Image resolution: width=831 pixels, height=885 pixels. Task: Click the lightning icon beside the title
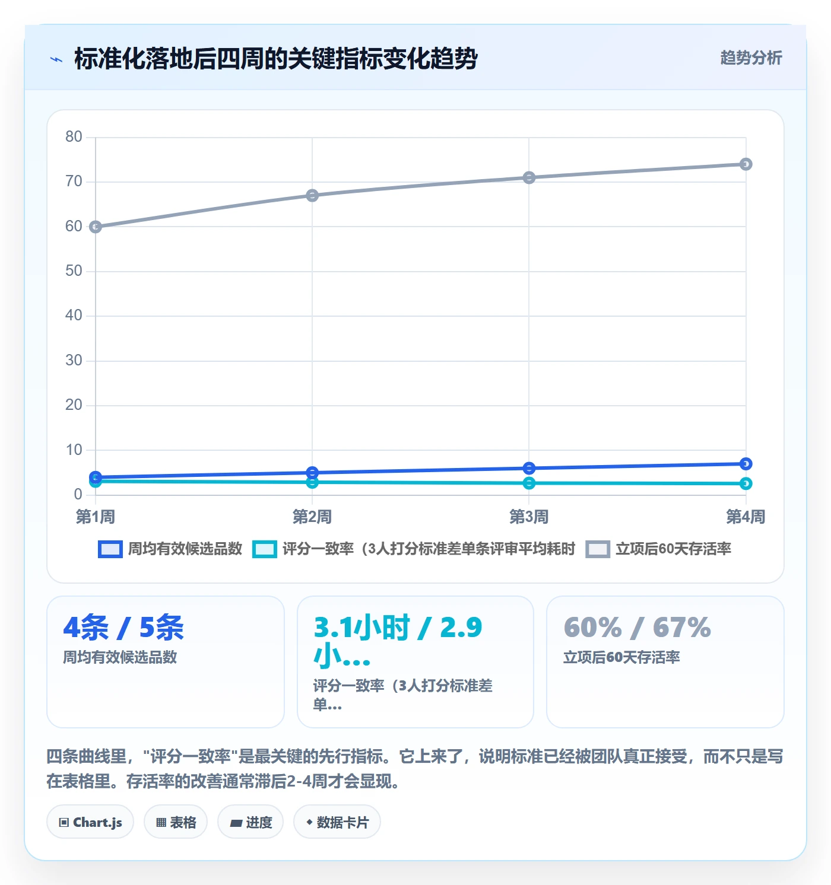(x=56, y=59)
